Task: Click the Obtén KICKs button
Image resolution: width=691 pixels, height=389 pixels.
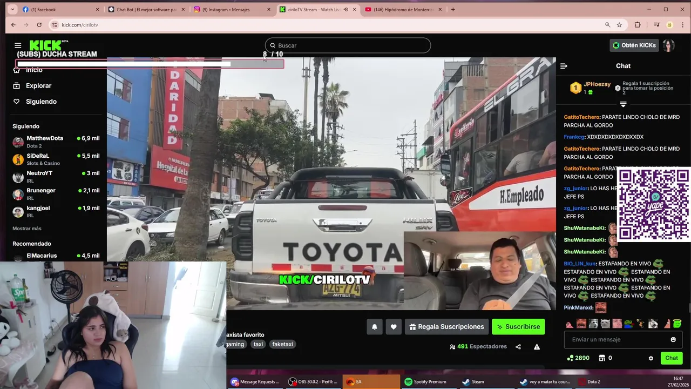Action: 634,45
